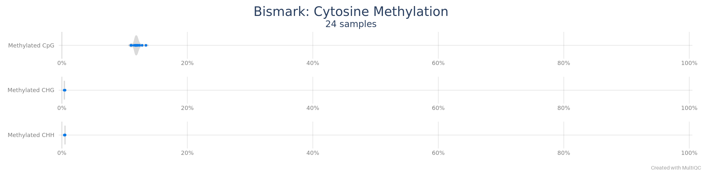
Task: Select the Methylated CHG row label
Action: tap(31, 90)
